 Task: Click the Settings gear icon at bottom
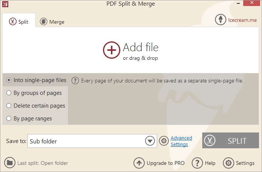pos(229,163)
